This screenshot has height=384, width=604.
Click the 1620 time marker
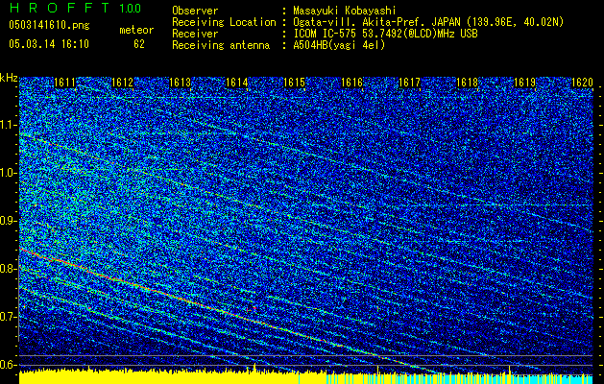pyautogui.click(x=582, y=83)
